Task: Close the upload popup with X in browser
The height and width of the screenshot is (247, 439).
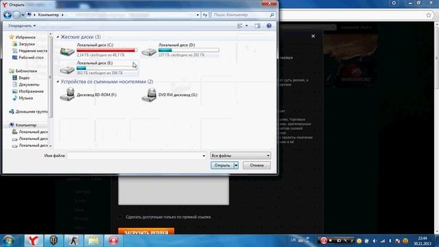Action: [x=313, y=36]
